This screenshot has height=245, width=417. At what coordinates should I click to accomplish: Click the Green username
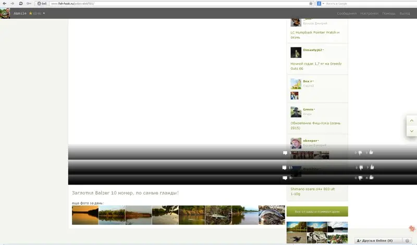308,109
